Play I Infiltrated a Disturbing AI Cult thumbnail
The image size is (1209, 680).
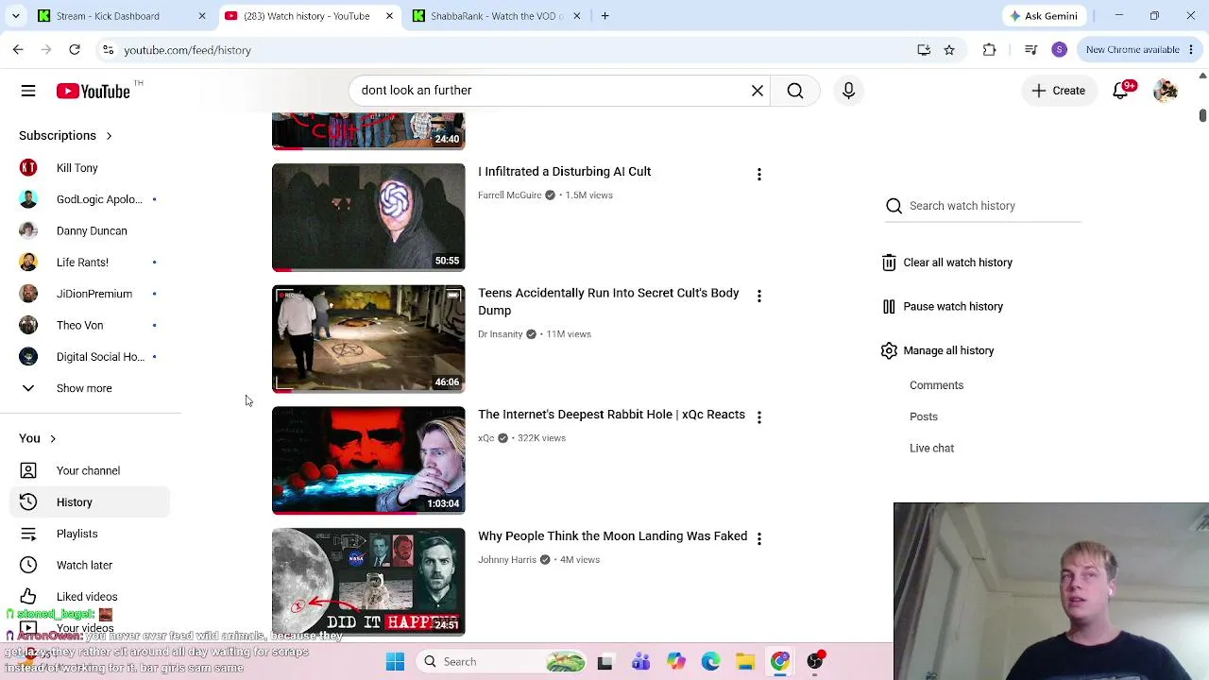coord(368,217)
